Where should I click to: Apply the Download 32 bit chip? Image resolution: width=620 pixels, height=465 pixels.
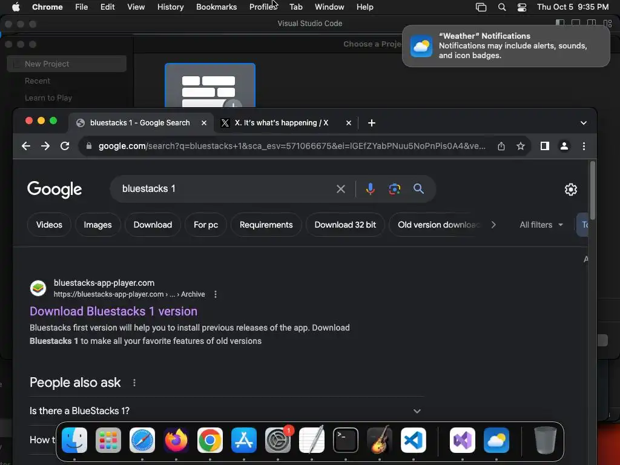tap(345, 225)
